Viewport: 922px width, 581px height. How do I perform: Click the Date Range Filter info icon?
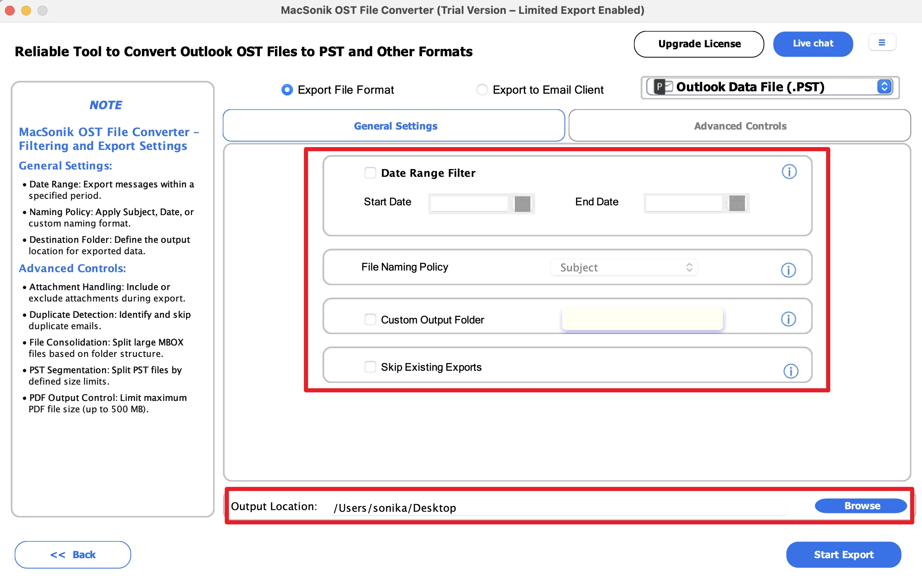point(789,172)
